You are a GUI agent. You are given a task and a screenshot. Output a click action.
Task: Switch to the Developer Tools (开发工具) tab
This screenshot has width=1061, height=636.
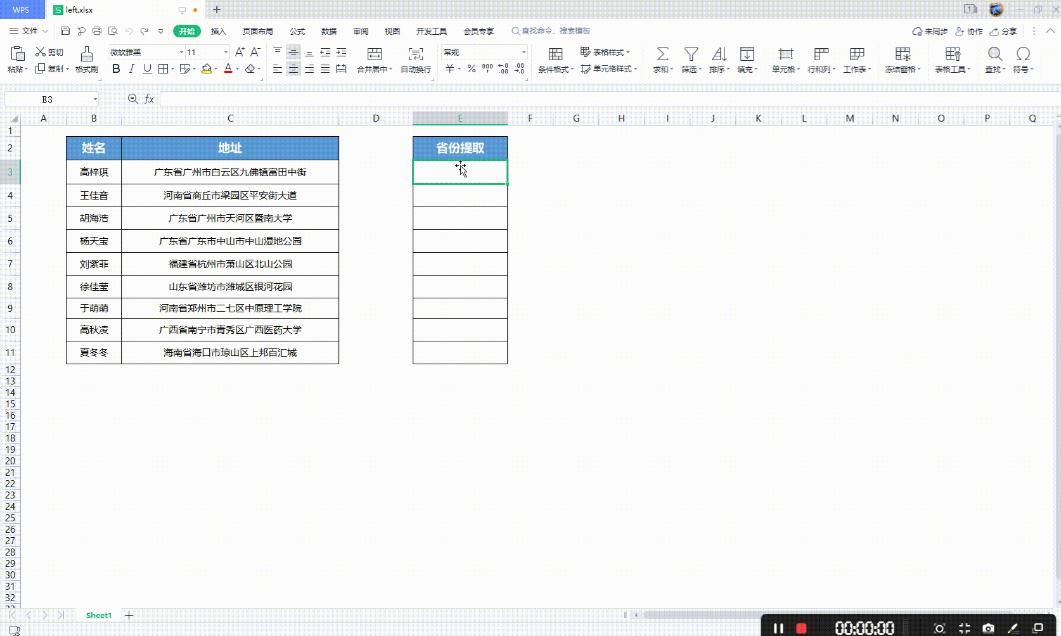(432, 31)
